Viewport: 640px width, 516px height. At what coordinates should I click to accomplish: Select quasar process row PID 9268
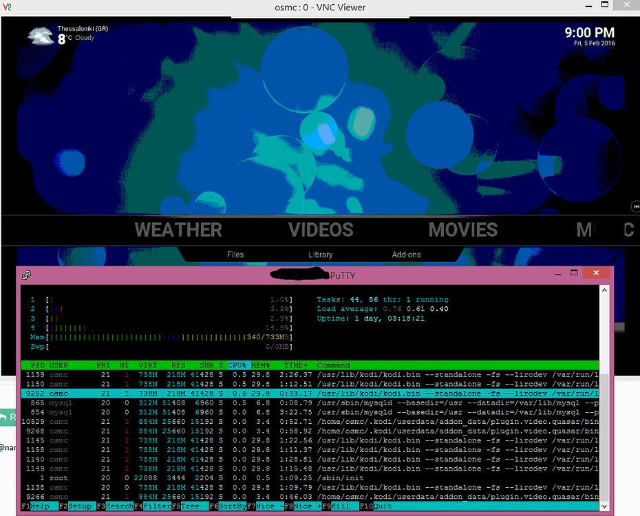click(310, 431)
